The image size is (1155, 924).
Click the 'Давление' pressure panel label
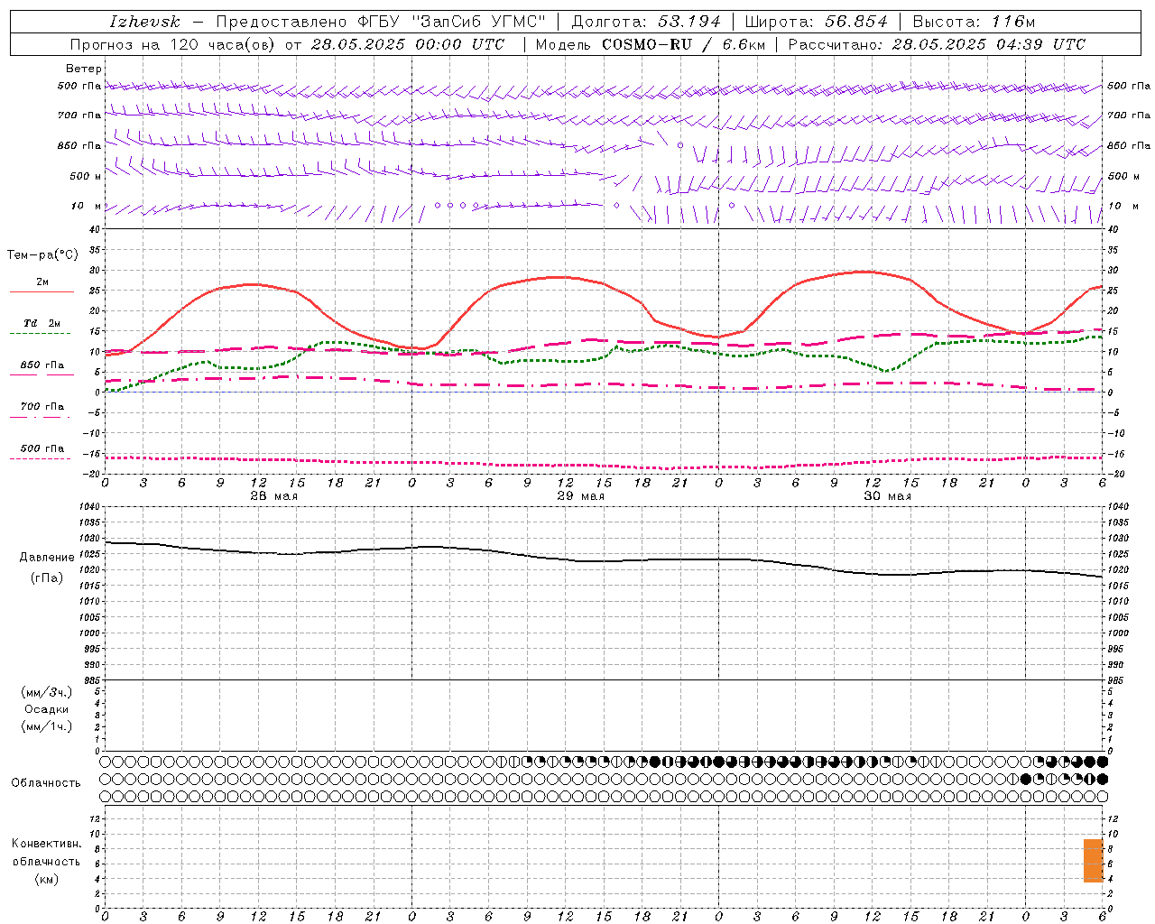tap(47, 558)
